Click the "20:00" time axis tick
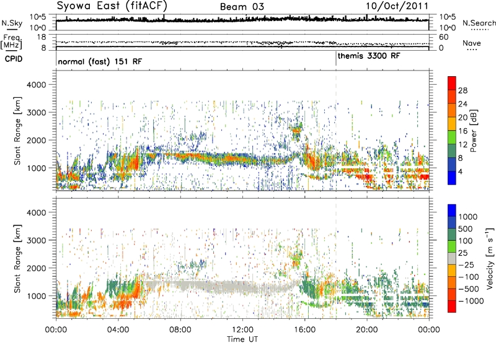This screenshot has height=343, width=496. pos(366,330)
